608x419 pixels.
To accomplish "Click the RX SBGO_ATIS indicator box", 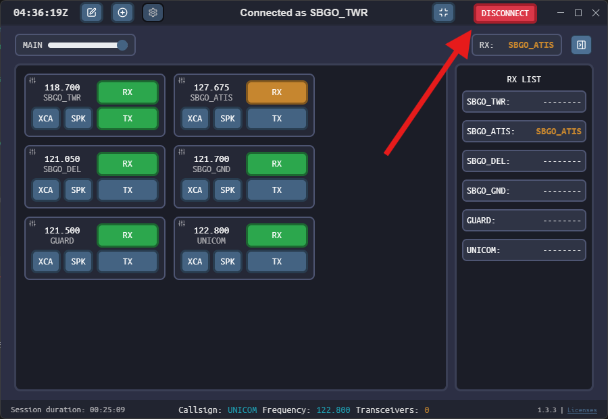I will tap(516, 45).
